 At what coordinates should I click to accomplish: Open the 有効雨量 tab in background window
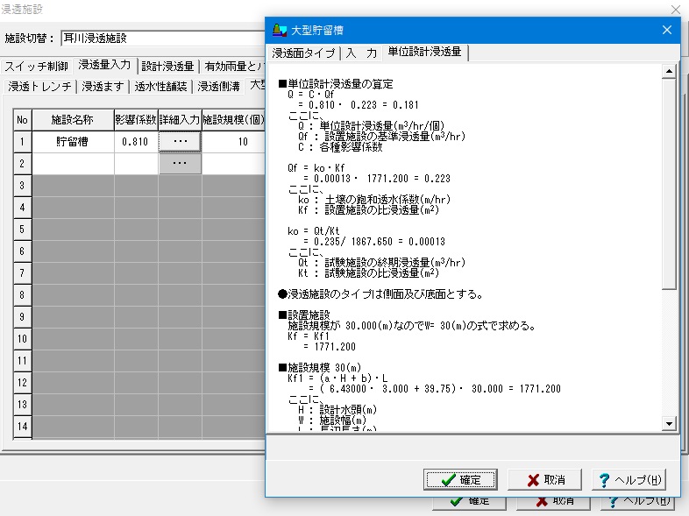[x=233, y=67]
